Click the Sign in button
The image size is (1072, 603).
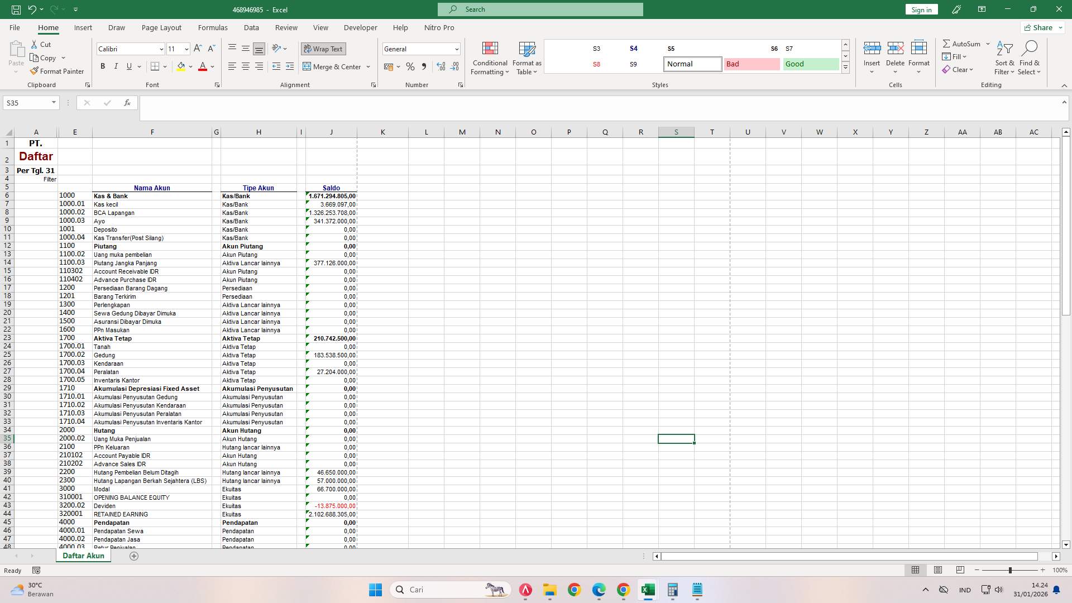(921, 9)
